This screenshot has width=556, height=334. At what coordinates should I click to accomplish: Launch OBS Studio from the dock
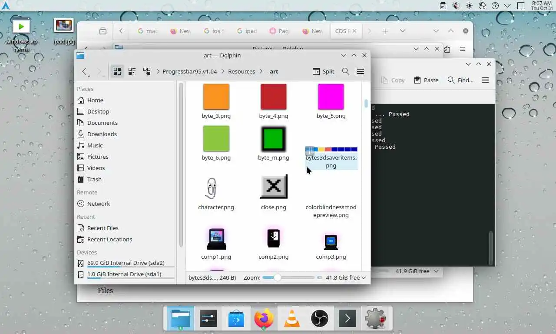(x=320, y=319)
